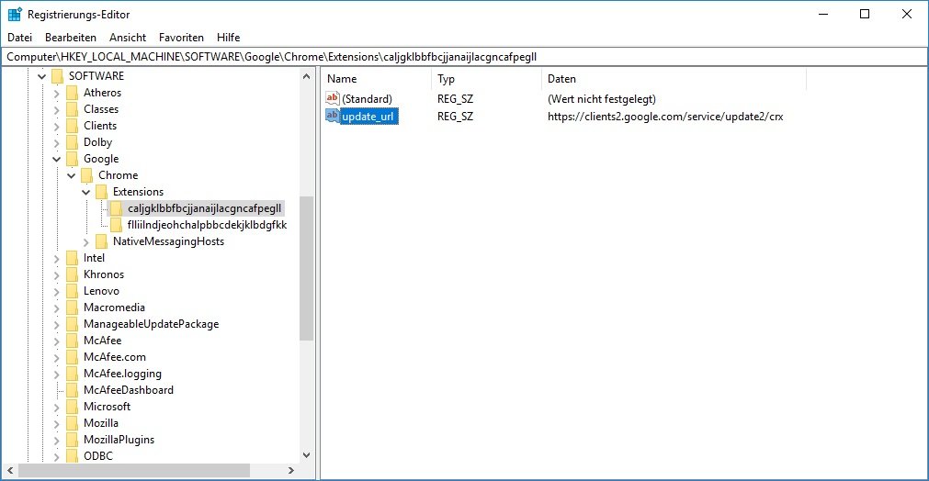The height and width of the screenshot is (481, 929).
Task: Click the MozillaPlugins folder icon
Action: click(x=73, y=441)
